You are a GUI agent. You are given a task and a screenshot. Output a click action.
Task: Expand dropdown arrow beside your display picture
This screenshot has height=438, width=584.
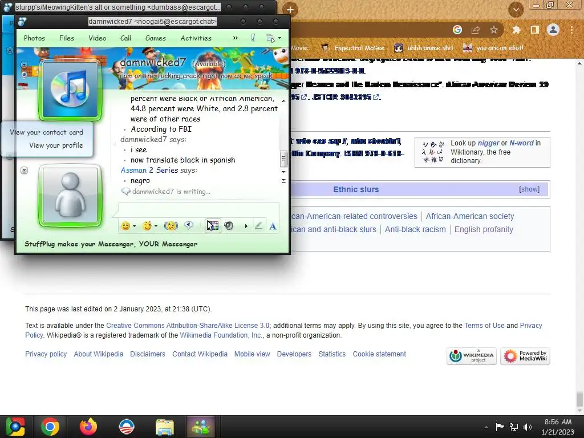tap(24, 170)
